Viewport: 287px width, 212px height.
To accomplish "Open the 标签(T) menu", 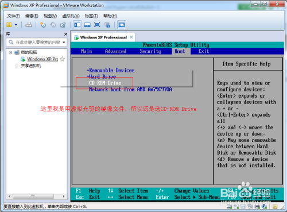I will [x=91, y=16].
